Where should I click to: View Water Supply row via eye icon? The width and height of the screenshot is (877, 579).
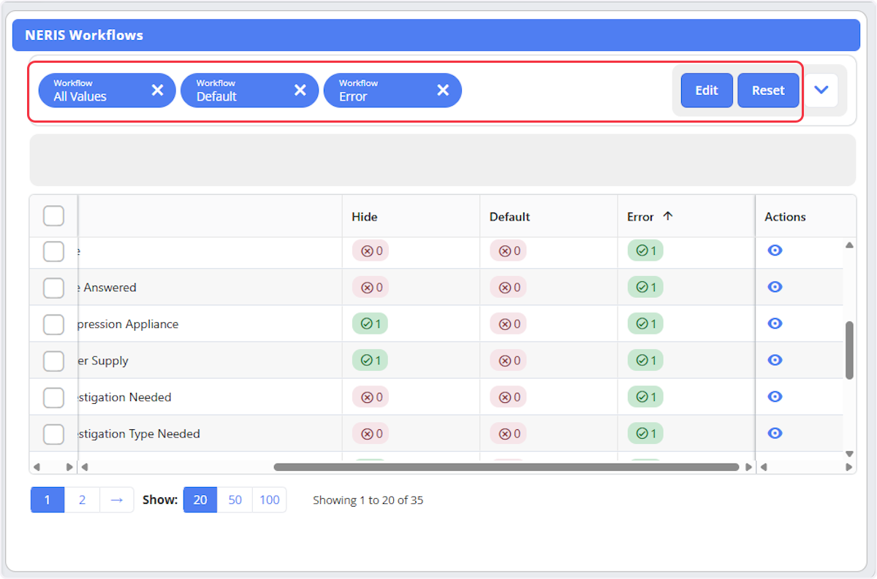(x=775, y=360)
